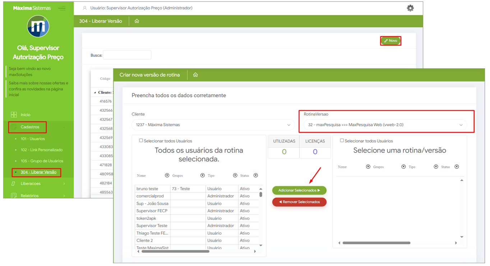Open the RotinaVersao dropdown
The height and width of the screenshot is (266, 490).
pyautogui.click(x=385, y=125)
